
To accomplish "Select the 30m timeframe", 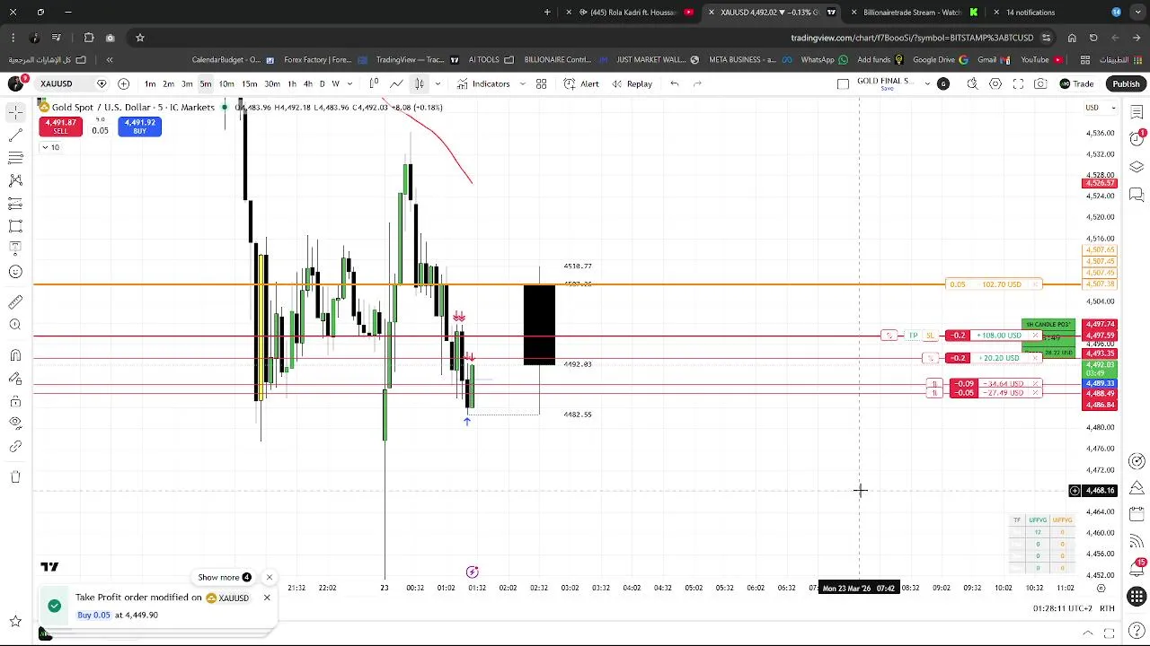I will pos(272,83).
